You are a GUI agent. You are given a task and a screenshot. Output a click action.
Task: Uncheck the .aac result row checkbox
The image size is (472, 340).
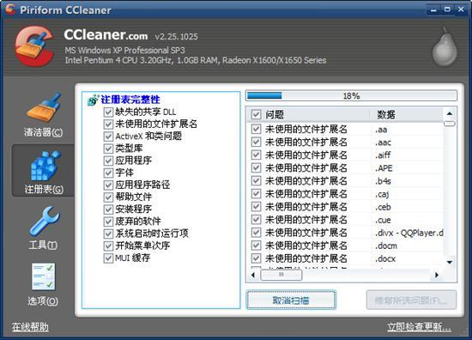(256, 142)
